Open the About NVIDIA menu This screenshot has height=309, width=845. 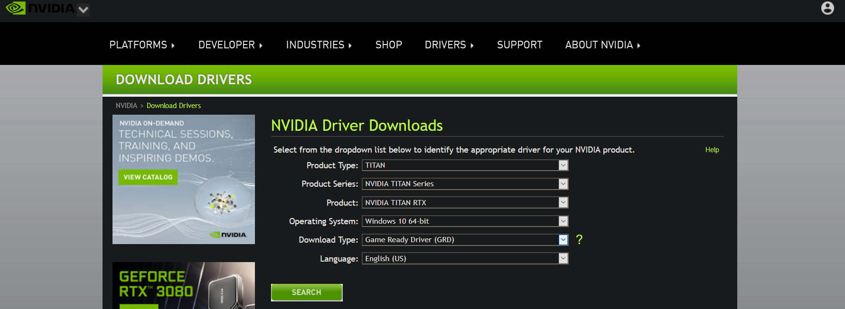pos(602,45)
